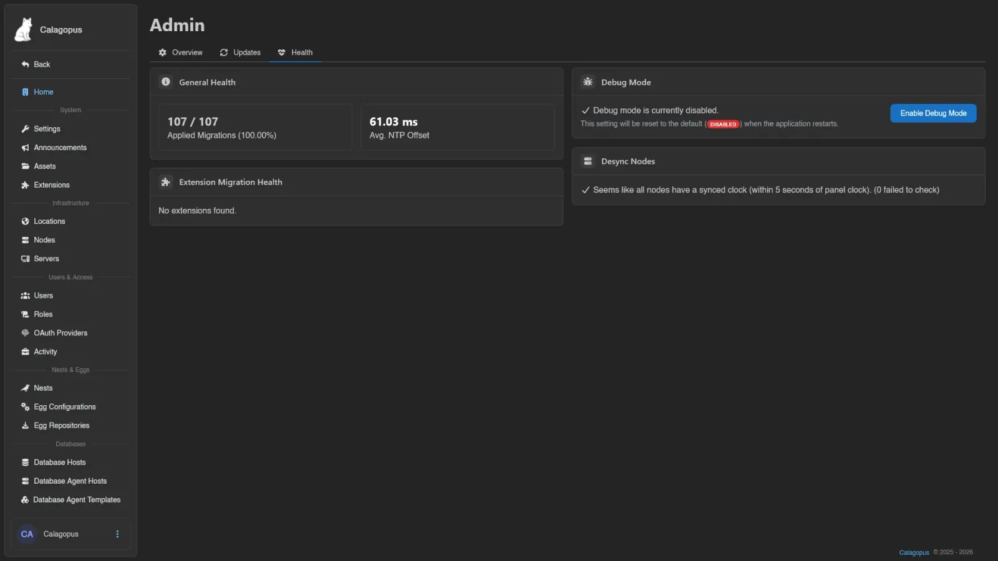Image resolution: width=998 pixels, height=561 pixels.
Task: Open OAuth Providers in the sidebar
Action: click(x=70, y=333)
